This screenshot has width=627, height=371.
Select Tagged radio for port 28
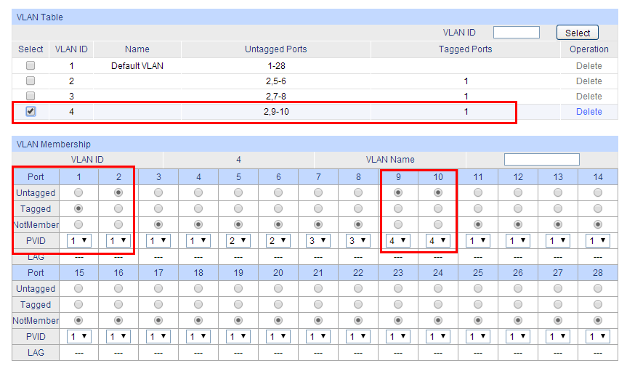pos(598,305)
